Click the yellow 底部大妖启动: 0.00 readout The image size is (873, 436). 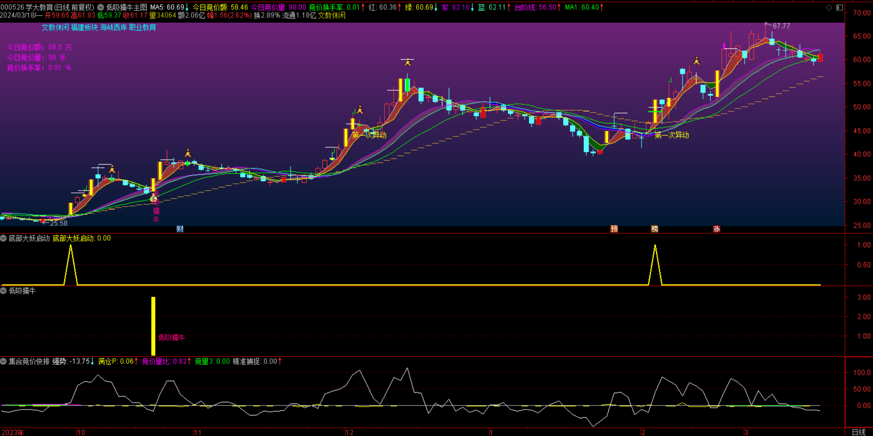click(82, 238)
